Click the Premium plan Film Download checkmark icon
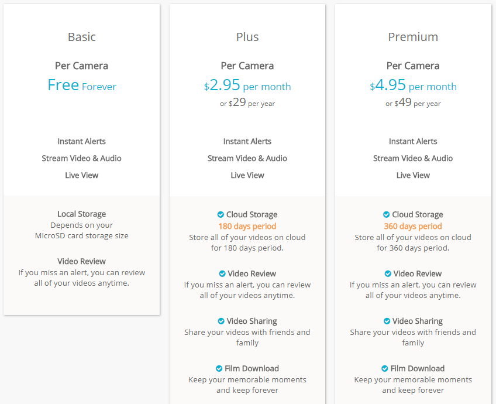This screenshot has height=404, width=496. (385, 368)
